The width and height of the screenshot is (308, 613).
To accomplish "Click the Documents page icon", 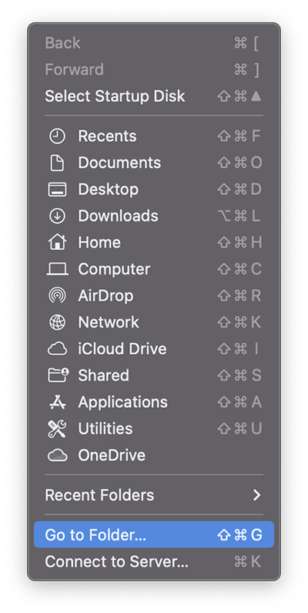I will (x=58, y=163).
